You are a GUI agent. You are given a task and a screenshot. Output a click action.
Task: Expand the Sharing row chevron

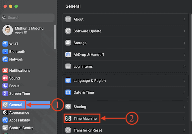click(x=184, y=107)
